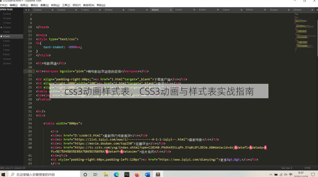Open Microsoft Word from the taskbar
318x177 pixels.
pos(148,174)
